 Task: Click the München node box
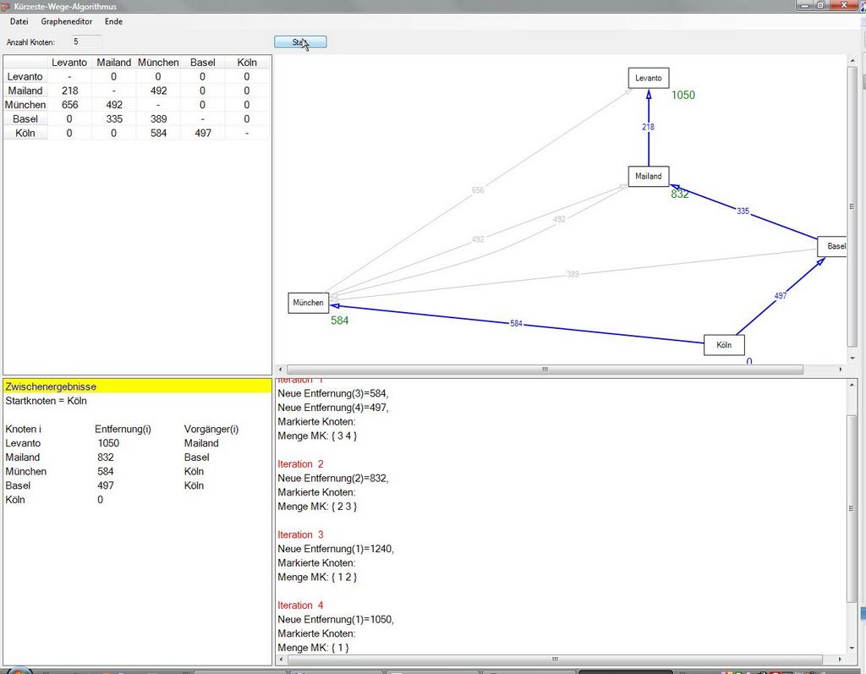click(308, 303)
